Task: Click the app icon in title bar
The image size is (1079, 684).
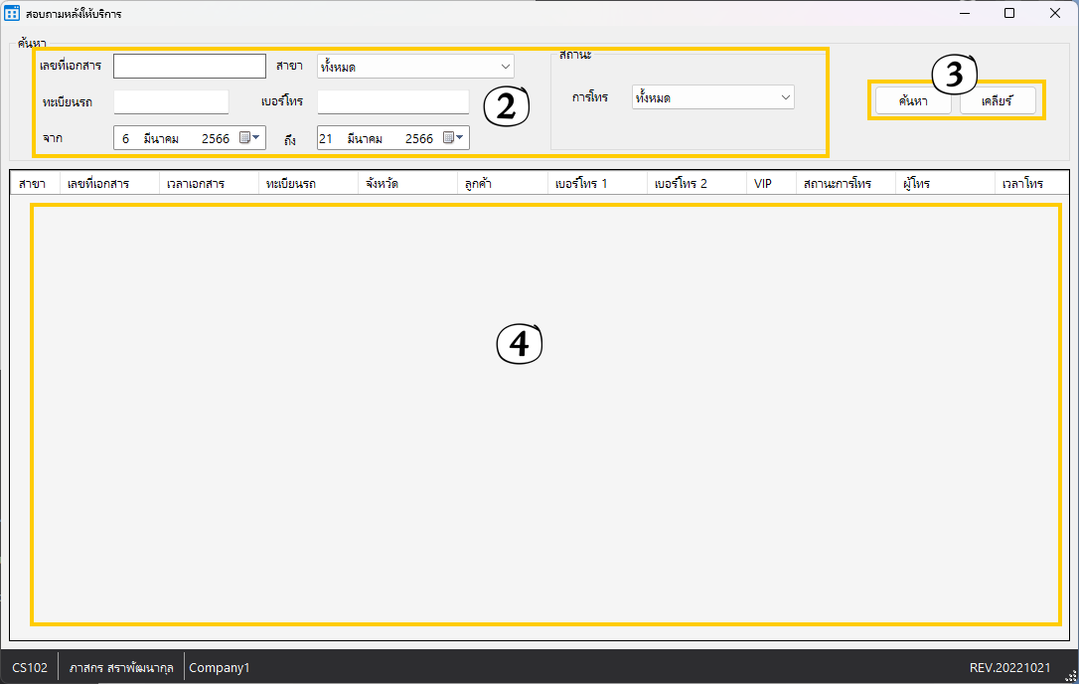Action: click(12, 13)
